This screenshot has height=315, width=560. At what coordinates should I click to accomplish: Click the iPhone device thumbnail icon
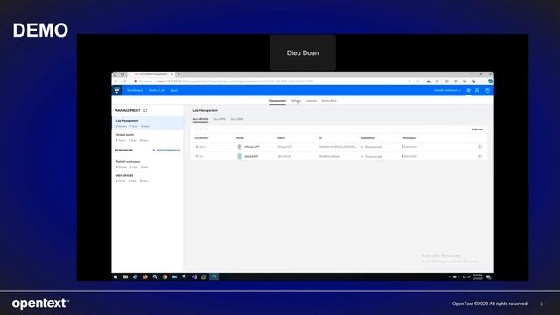[239, 147]
